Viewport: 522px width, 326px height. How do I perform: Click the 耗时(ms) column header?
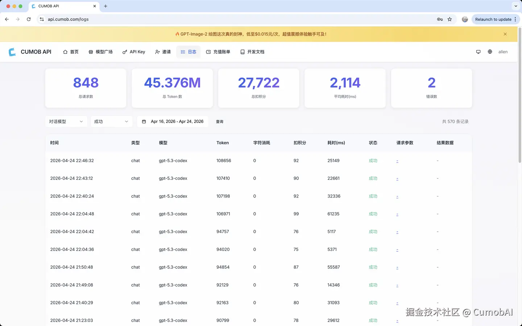(336, 143)
